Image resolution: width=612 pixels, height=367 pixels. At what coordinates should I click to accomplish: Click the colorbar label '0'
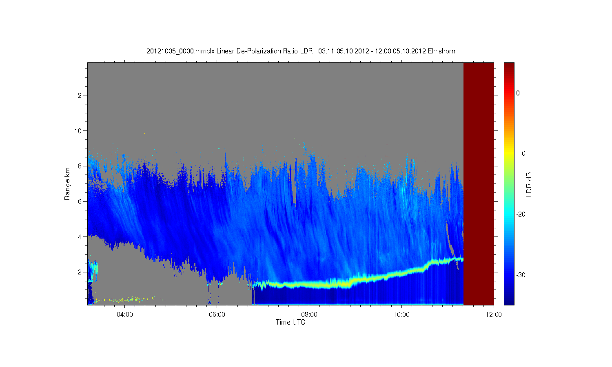pyautogui.click(x=518, y=93)
